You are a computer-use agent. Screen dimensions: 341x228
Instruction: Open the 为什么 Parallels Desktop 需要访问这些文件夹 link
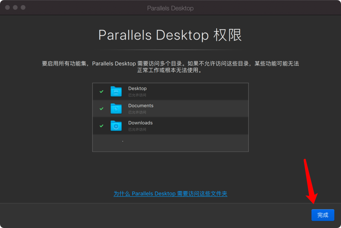(170, 194)
